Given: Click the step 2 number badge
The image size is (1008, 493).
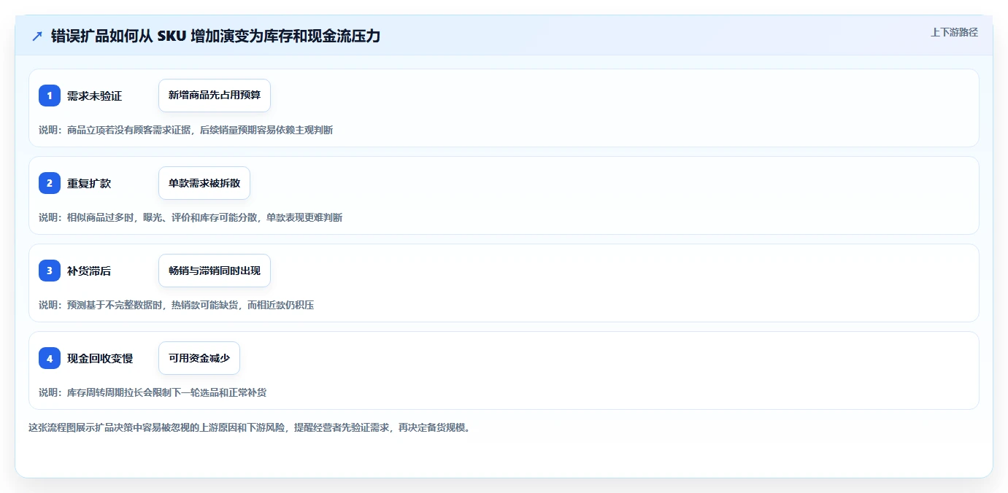Looking at the screenshot, I should pyautogui.click(x=50, y=183).
